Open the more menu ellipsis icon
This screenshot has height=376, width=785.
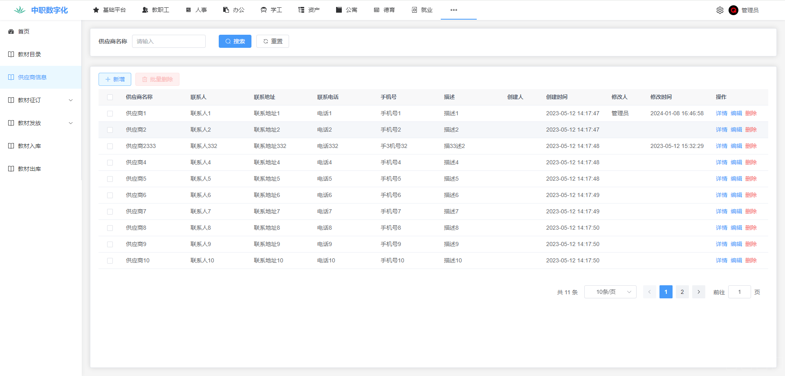click(453, 10)
